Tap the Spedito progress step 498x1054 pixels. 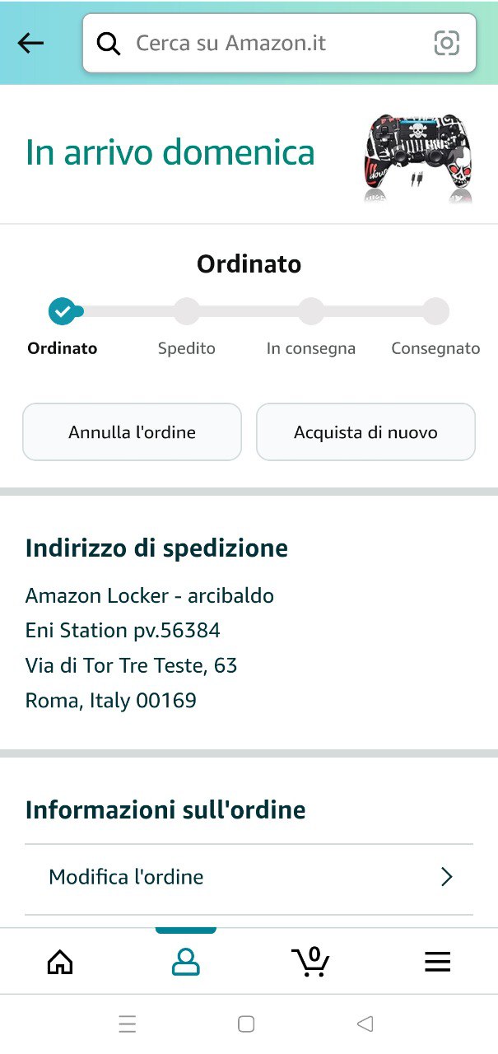coord(187,311)
